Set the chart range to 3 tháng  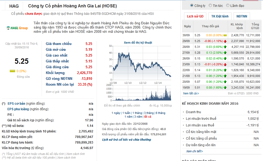[x=149, y=113]
